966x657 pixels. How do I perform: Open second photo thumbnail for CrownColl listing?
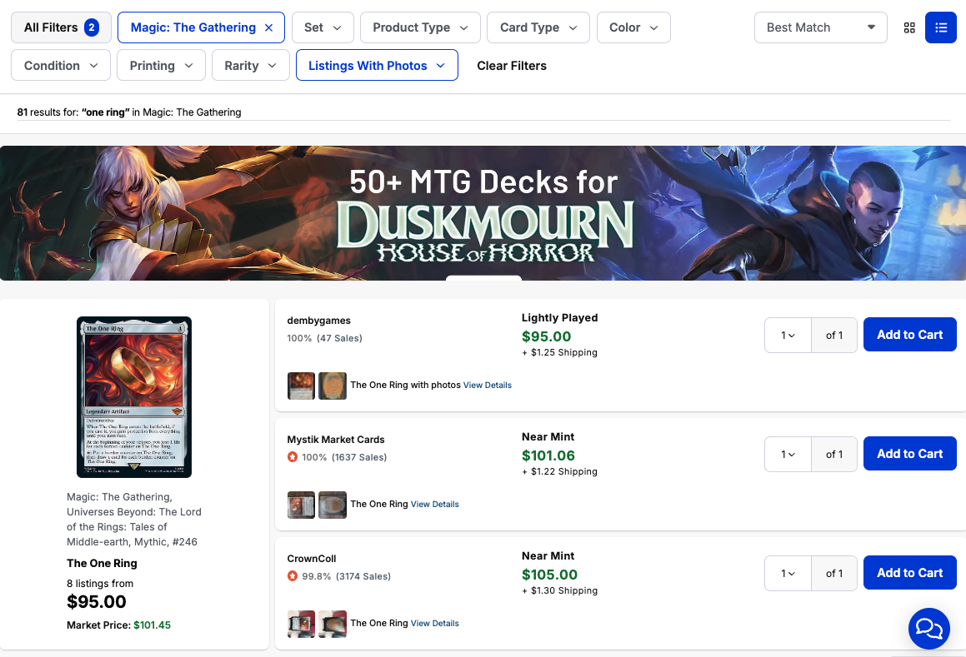[x=333, y=624]
